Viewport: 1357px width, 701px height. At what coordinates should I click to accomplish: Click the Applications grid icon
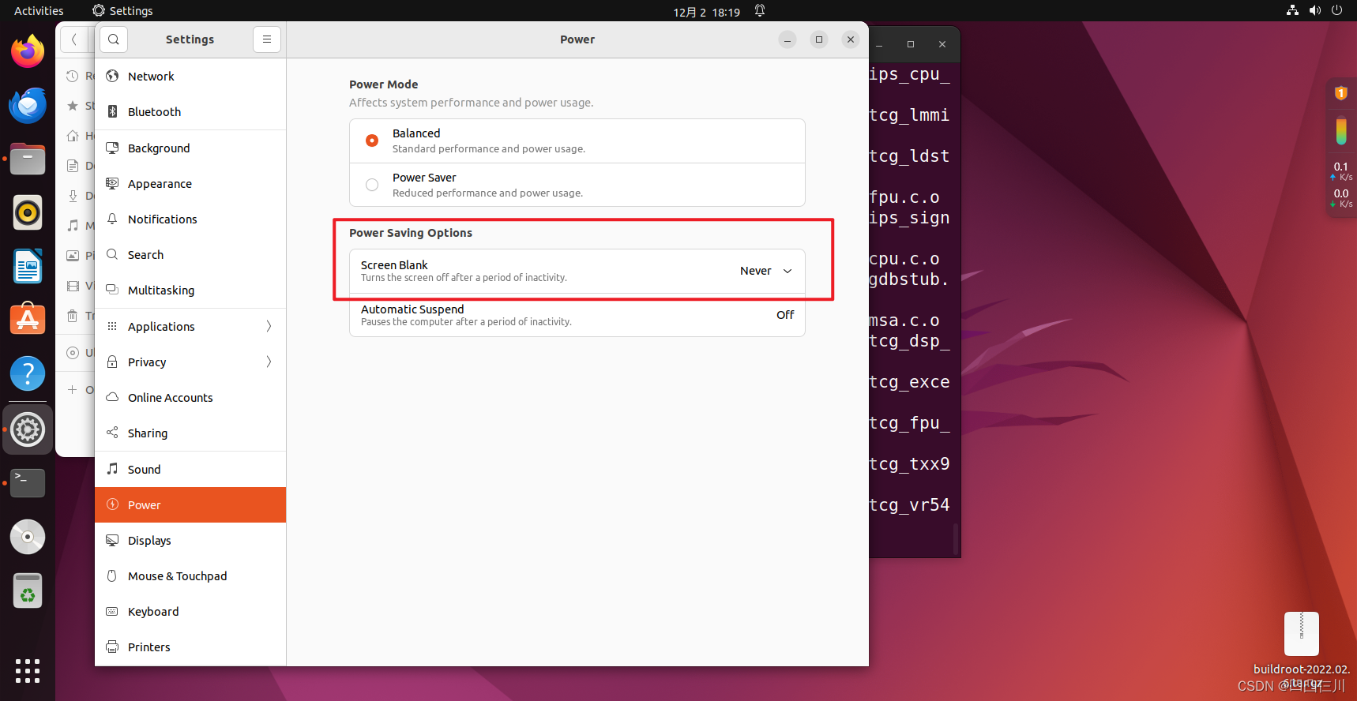coord(112,326)
